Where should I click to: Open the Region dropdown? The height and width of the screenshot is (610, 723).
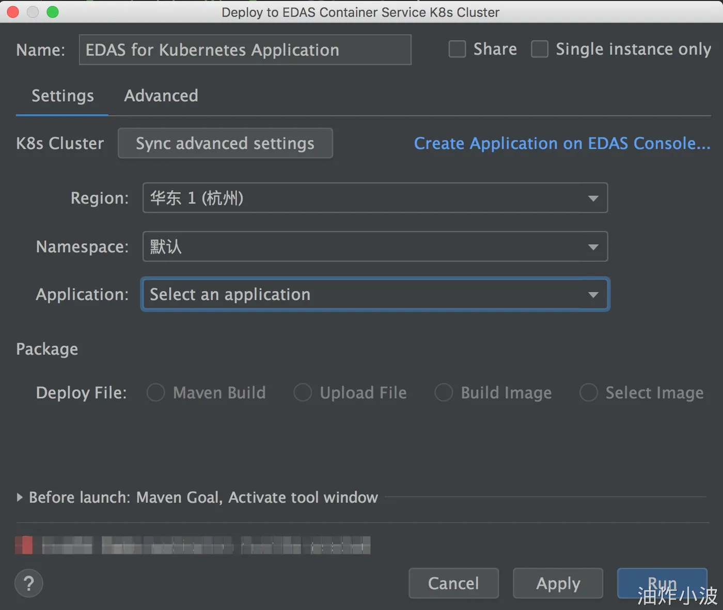(375, 198)
